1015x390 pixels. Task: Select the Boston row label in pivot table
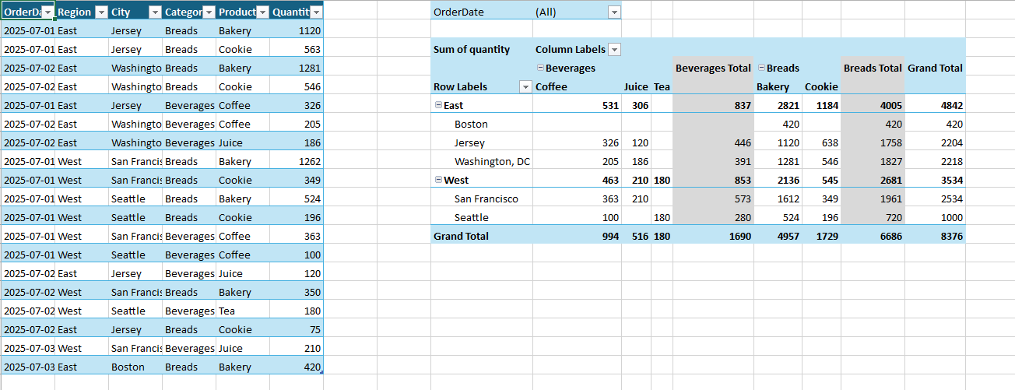471,124
